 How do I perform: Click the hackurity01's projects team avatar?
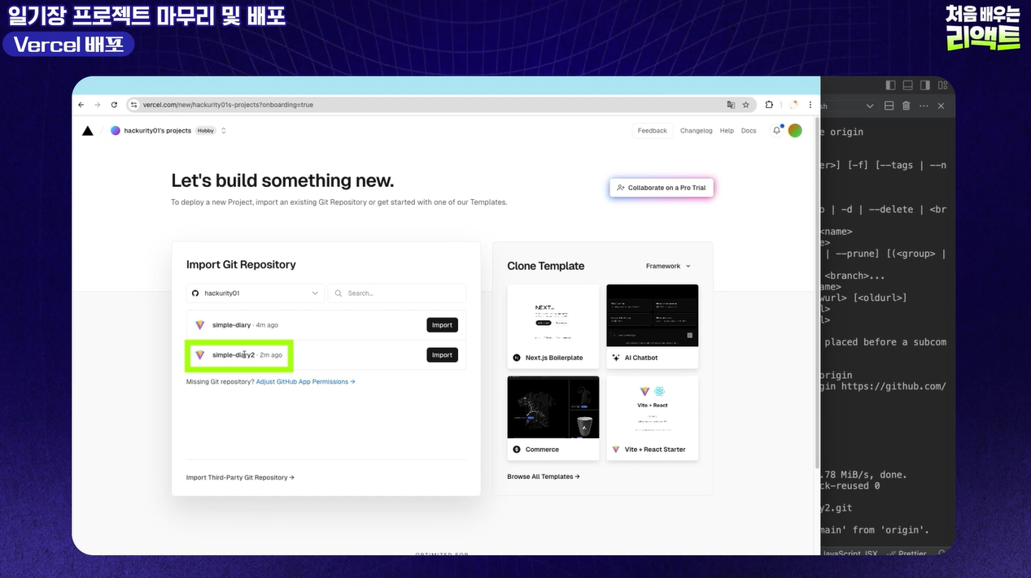pos(116,130)
